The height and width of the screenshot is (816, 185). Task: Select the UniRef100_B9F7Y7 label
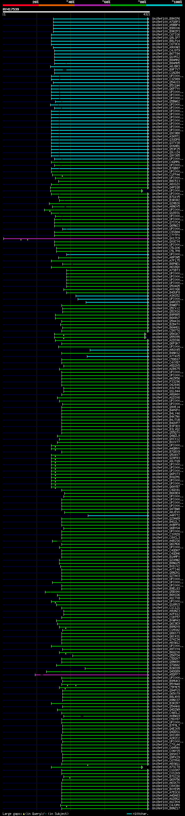[166, 70]
